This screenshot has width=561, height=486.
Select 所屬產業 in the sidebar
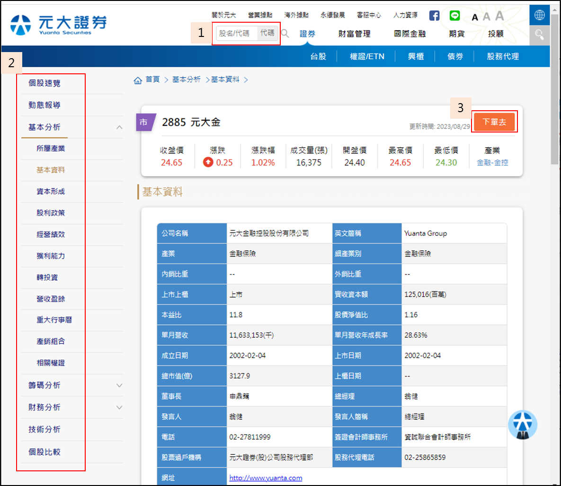[x=51, y=149]
